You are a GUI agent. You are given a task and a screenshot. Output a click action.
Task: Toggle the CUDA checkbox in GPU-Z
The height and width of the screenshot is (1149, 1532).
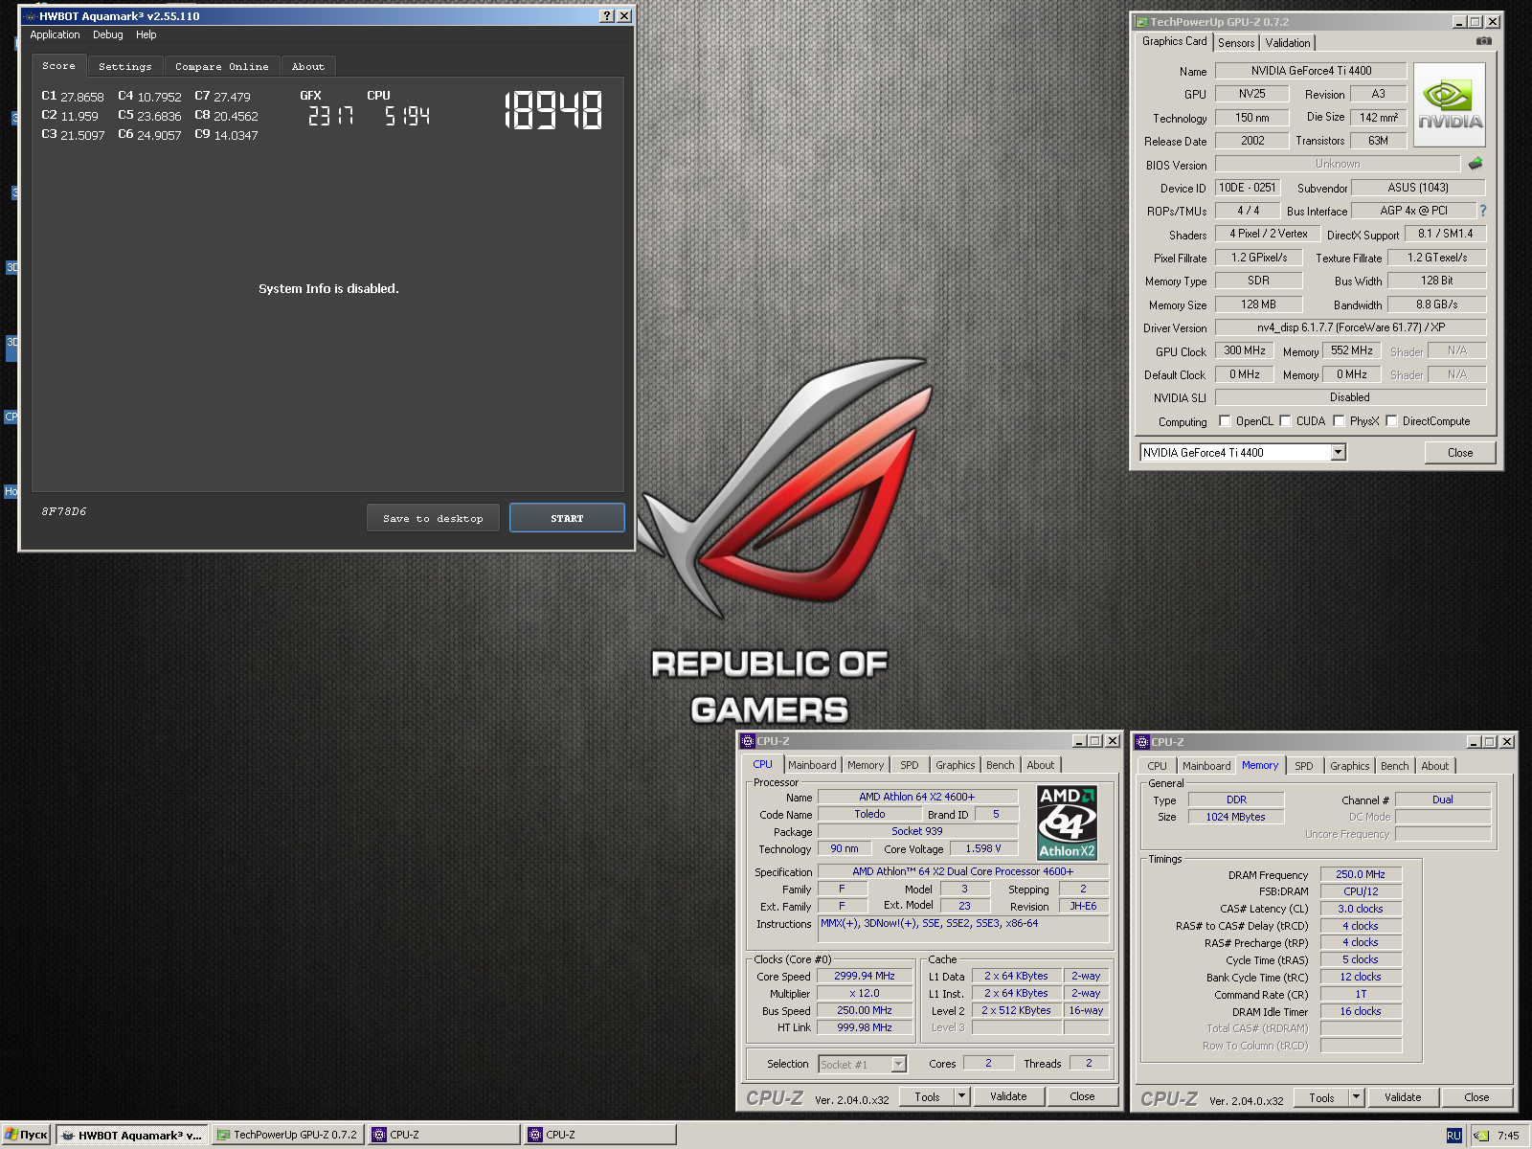point(1285,420)
